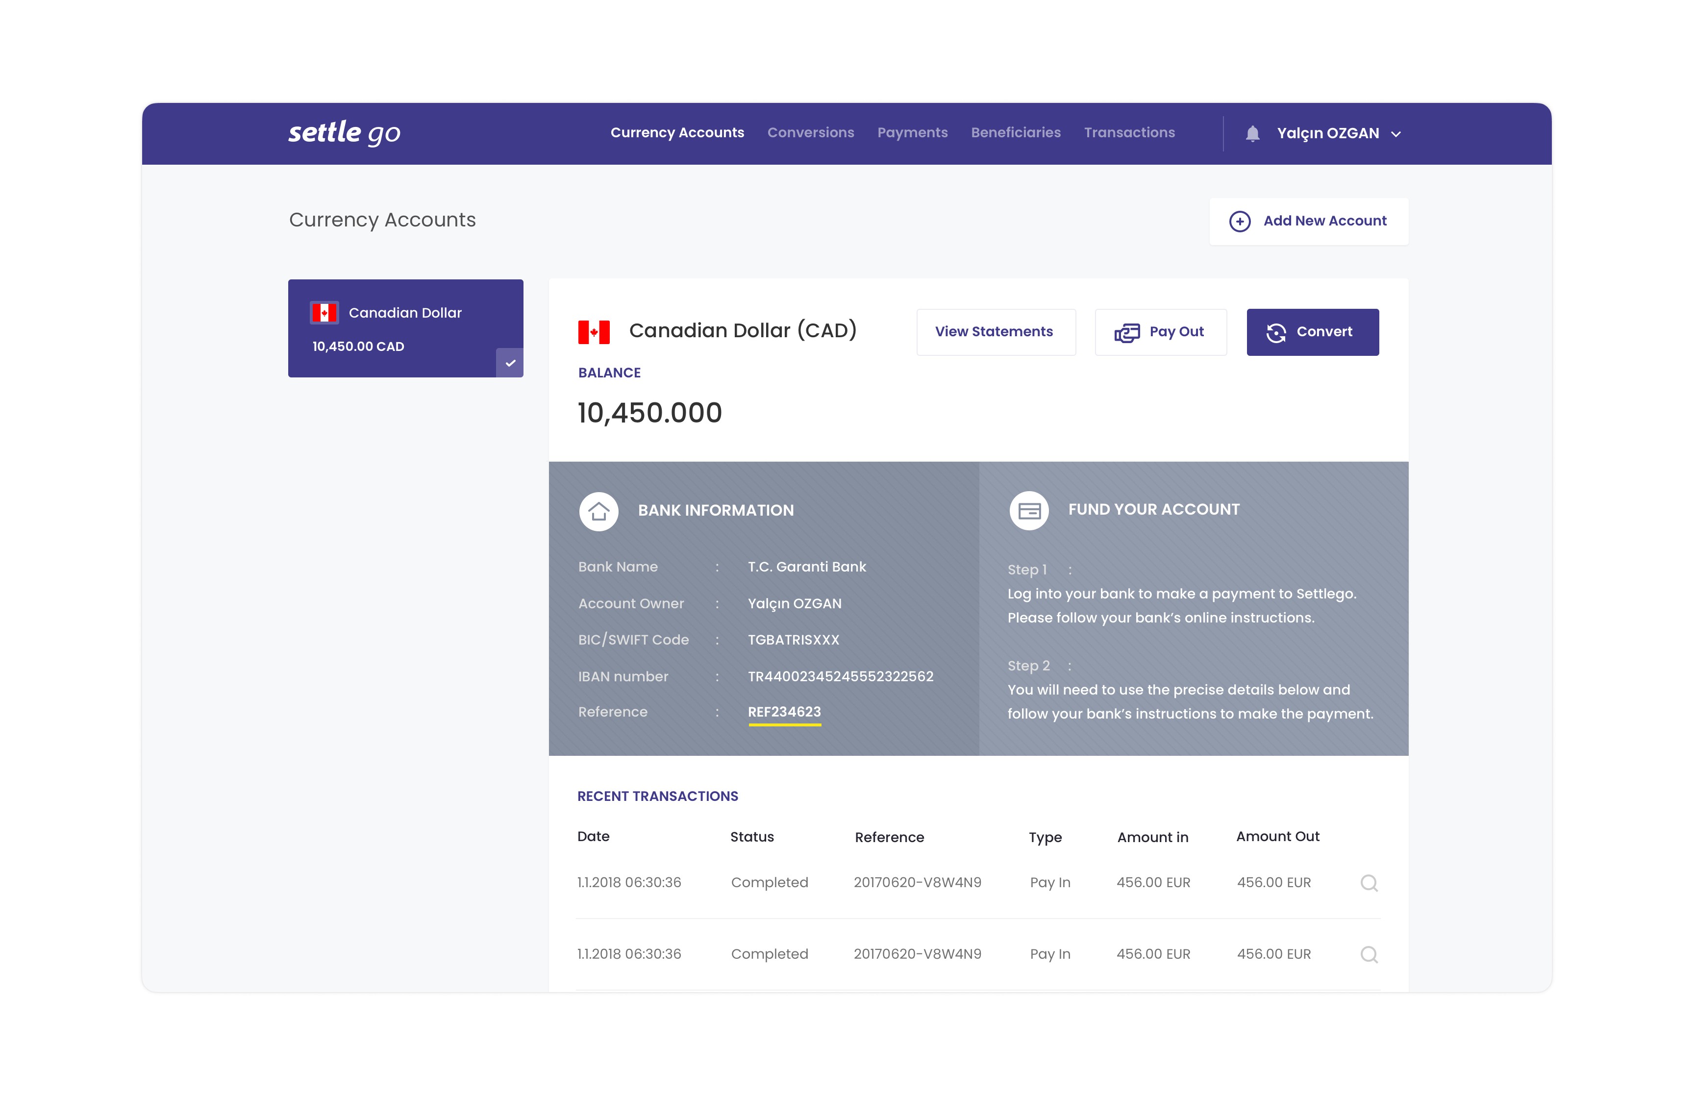Go to the Conversions nav item
Screen dimensions: 1694x1095
810,132
